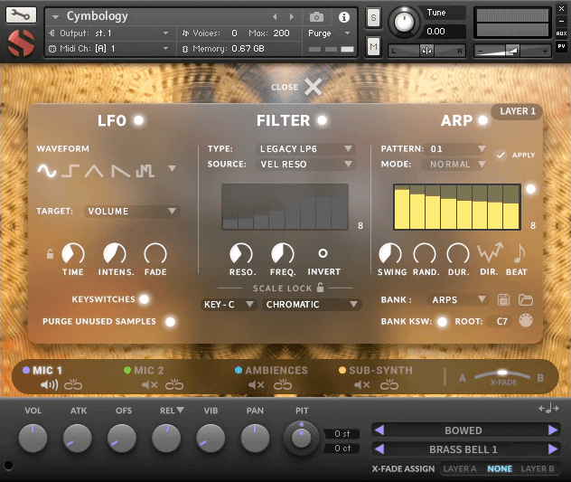This screenshot has width=571, height=482.
Task: Assign X-Fade to LAYER B
Action: click(538, 468)
